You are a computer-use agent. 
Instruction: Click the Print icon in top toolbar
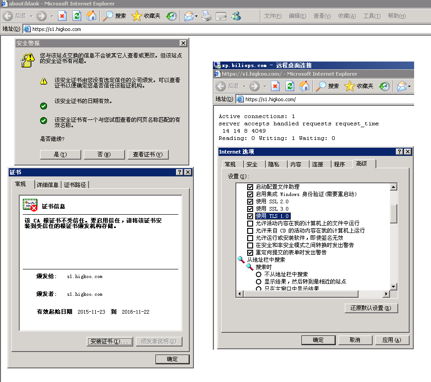(x=207, y=16)
